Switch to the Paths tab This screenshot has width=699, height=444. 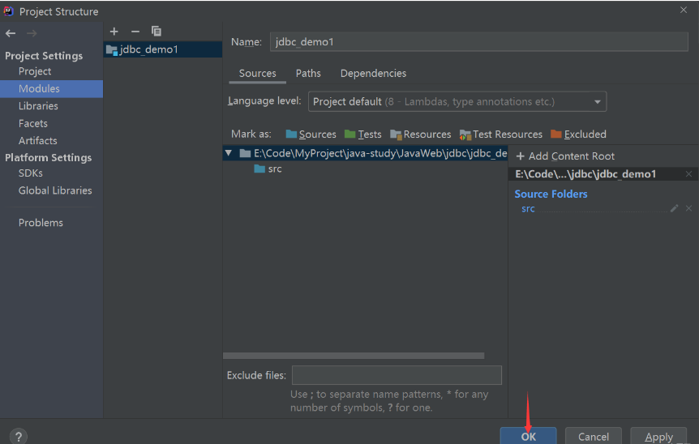[308, 73]
